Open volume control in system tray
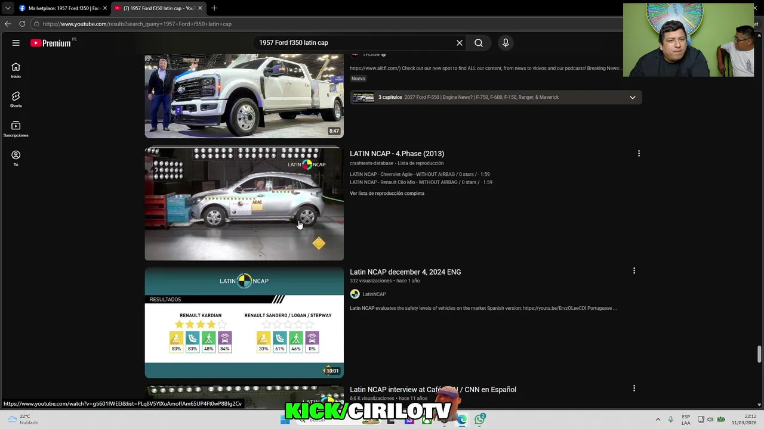This screenshot has height=429, width=764. pos(710,419)
